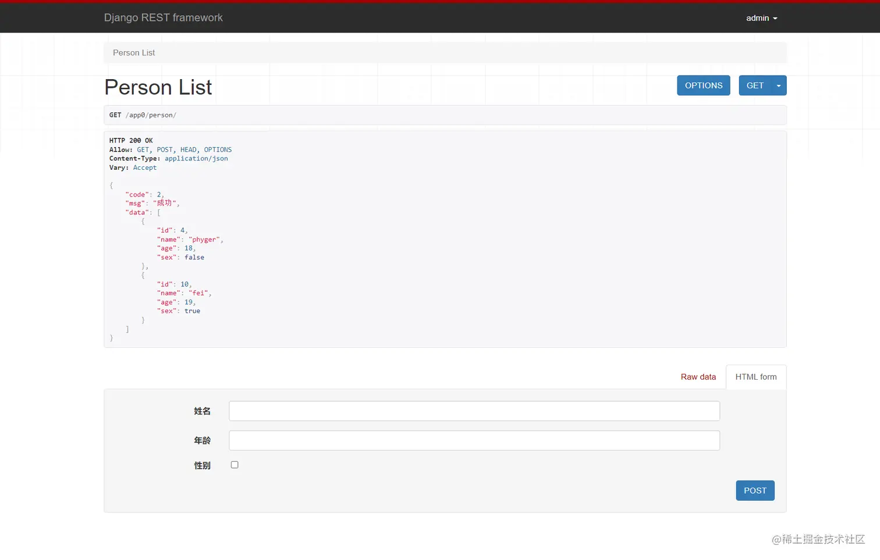Screen dimensions: 880x560
Task: Click the "age": 18 entry
Action: (175, 248)
